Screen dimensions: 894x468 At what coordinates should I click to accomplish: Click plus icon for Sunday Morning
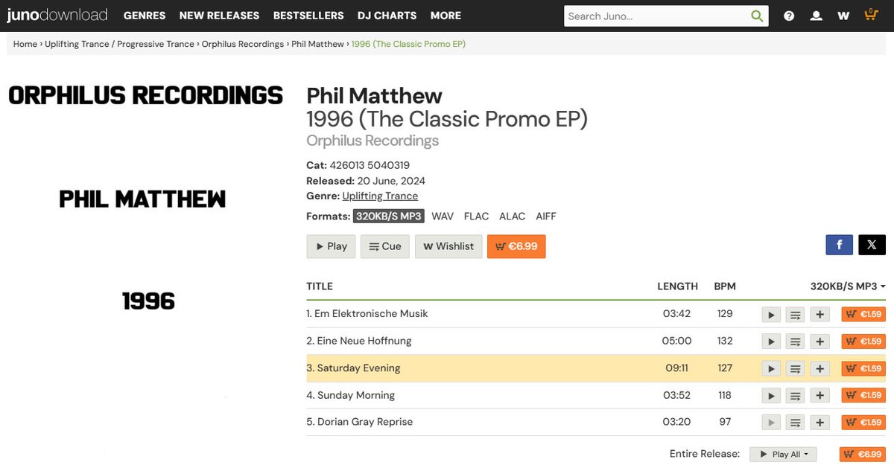click(819, 396)
